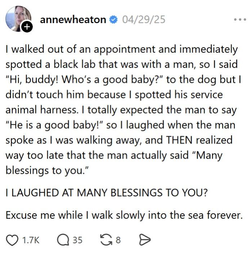Like the post with the heart icon
The height and width of the screenshot is (253, 252).
tap(12, 240)
